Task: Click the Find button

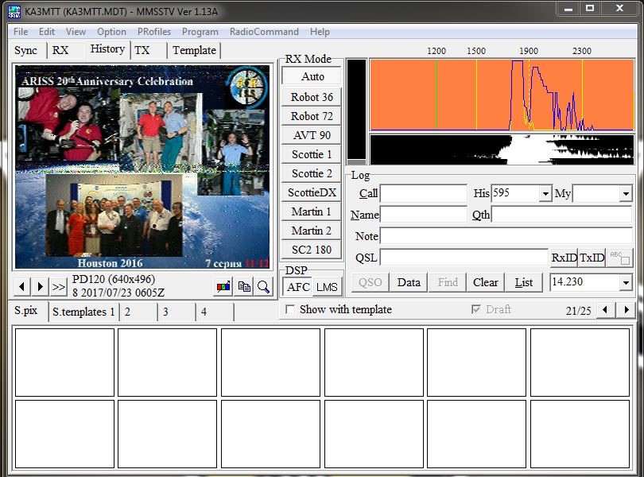Action: click(448, 282)
